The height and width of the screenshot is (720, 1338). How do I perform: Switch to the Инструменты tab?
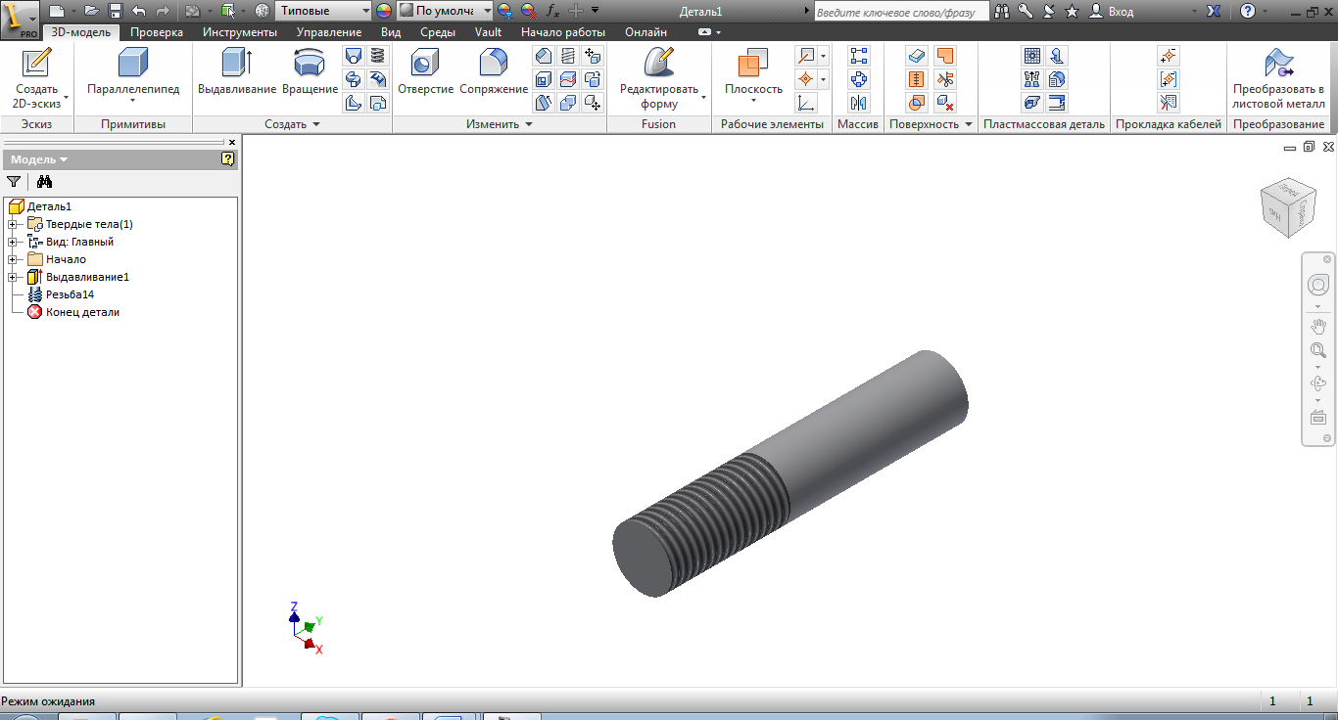click(240, 32)
